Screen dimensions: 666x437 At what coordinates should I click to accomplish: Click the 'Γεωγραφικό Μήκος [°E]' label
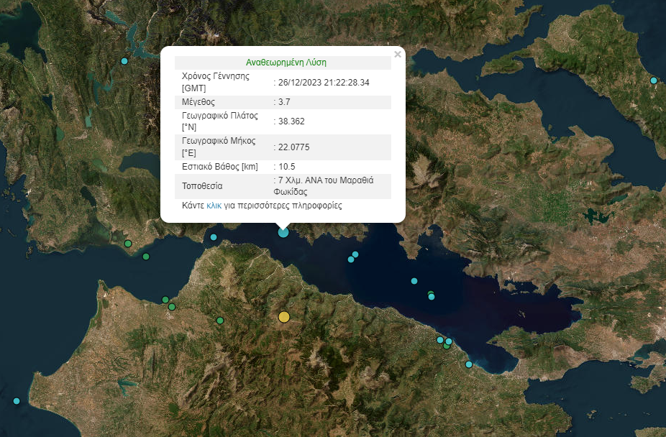coord(219,147)
